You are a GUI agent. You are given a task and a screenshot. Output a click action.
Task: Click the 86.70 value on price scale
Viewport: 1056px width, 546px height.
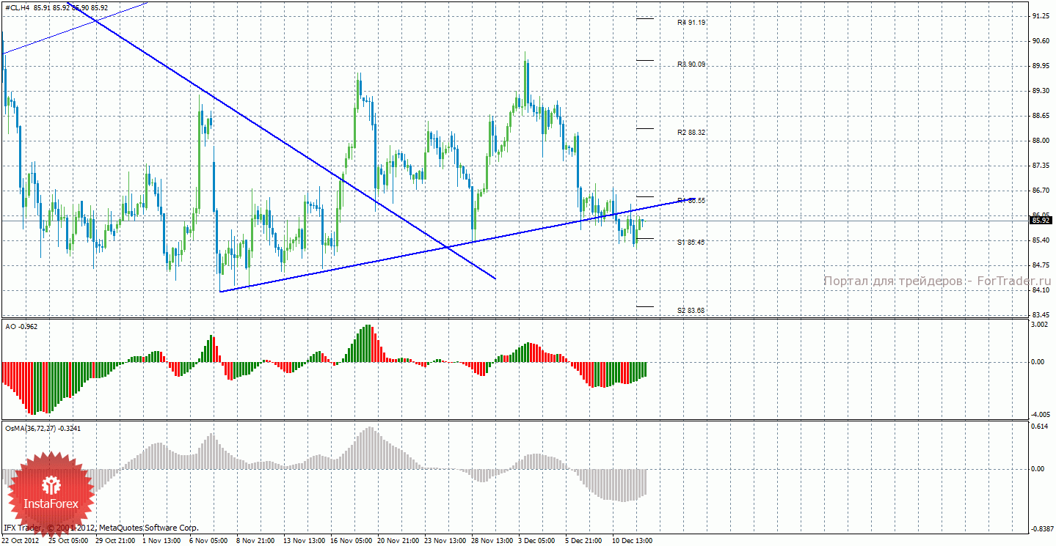[x=1041, y=191]
